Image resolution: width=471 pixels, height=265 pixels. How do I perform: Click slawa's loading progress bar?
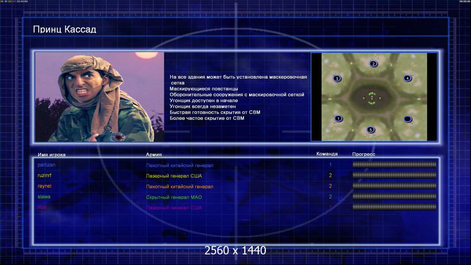tap(395, 197)
